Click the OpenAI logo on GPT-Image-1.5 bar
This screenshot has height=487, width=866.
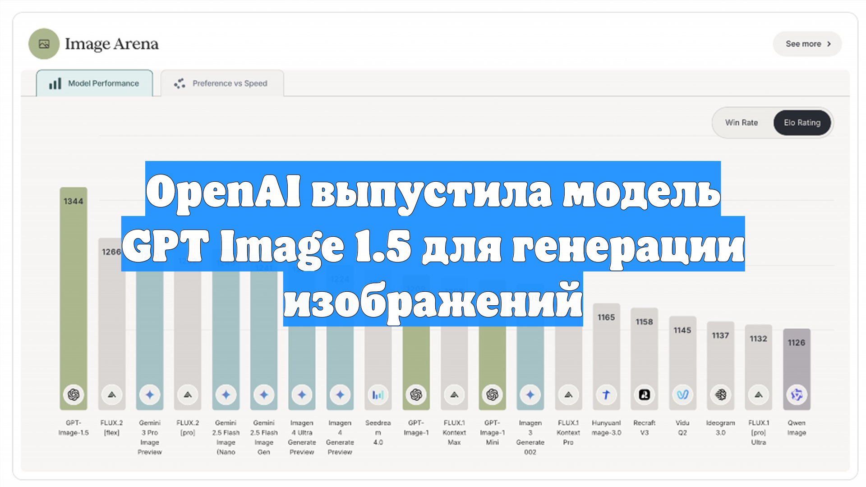[x=74, y=395]
